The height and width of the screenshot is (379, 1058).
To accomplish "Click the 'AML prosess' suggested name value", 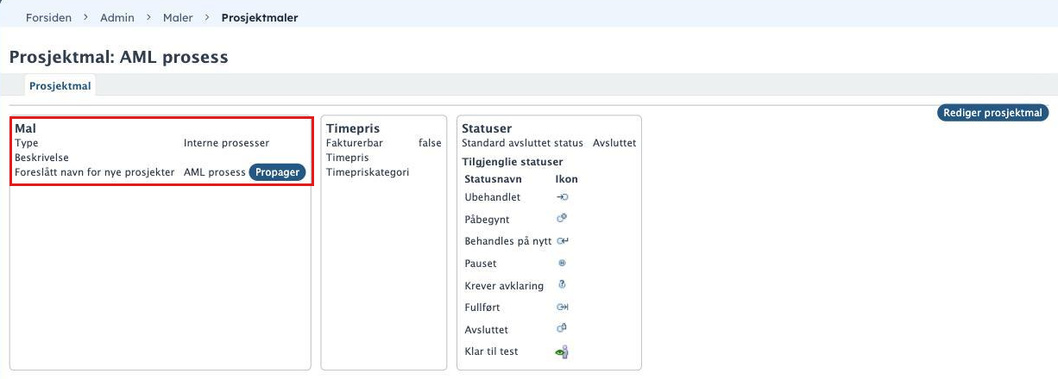I will [x=215, y=172].
